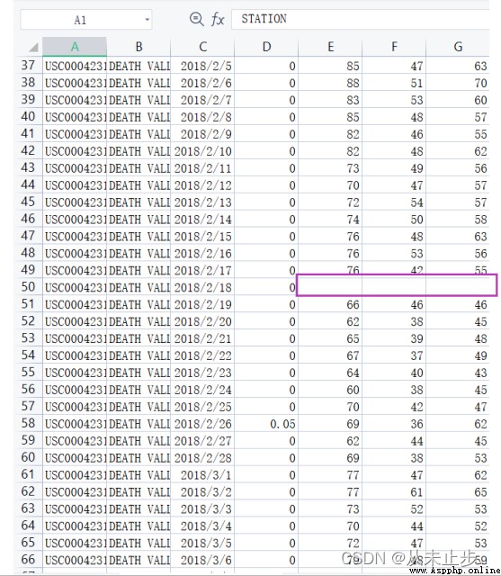Click the empty E cell in row 50
This screenshot has width=501, height=576.
(330, 287)
